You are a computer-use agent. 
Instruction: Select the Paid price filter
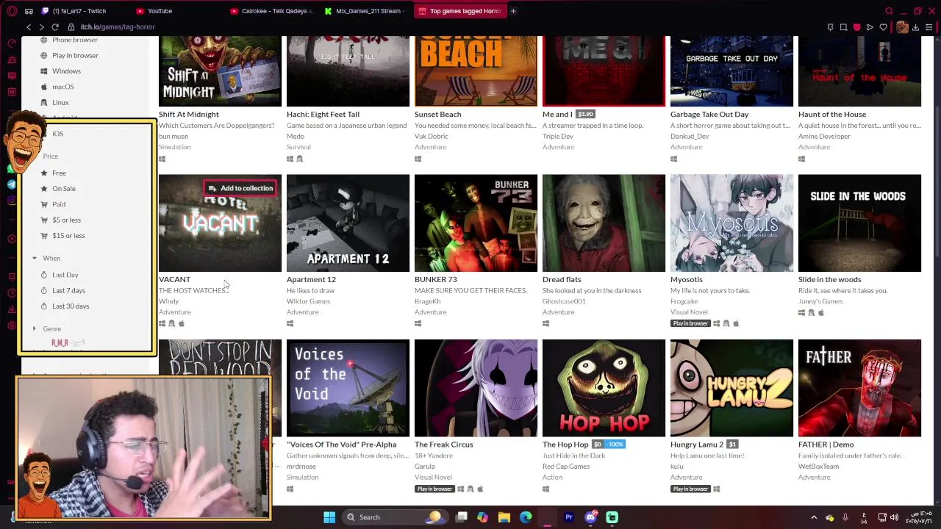pos(59,204)
